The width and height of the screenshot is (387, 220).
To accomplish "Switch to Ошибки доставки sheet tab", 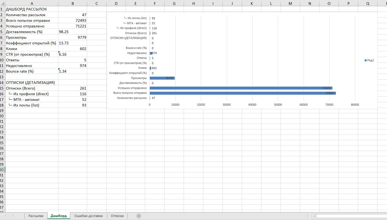I will pos(88,216).
